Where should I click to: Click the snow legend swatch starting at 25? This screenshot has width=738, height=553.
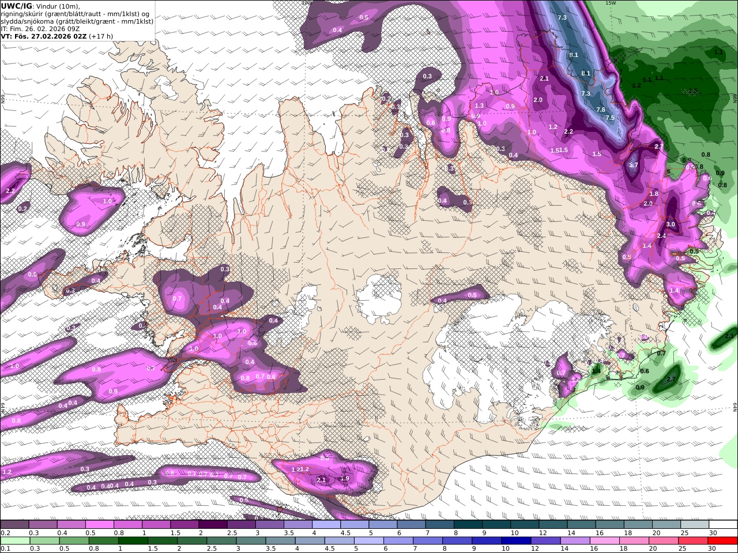[x=695, y=524]
